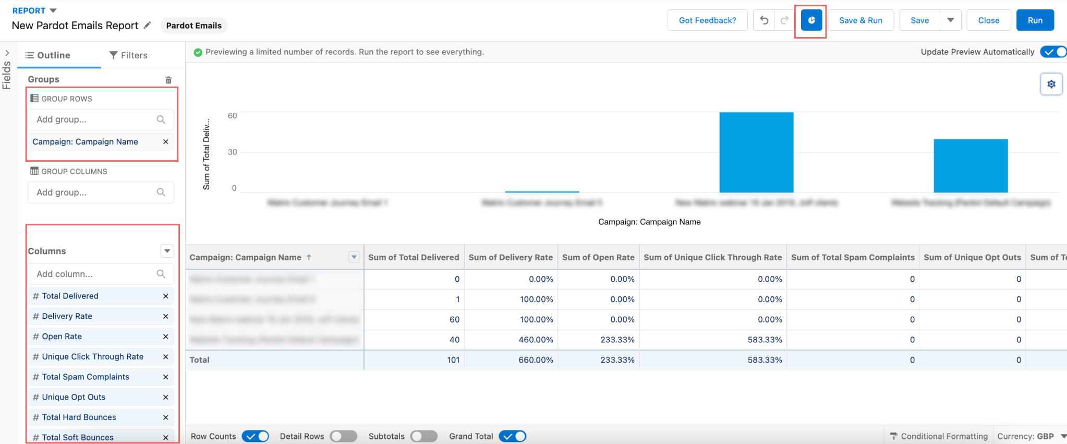Open Save button dropdown arrow
The width and height of the screenshot is (1067, 444).
coord(951,20)
